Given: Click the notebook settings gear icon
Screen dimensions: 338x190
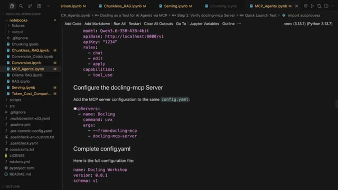Looking at the screenshot, I should coord(306,6).
